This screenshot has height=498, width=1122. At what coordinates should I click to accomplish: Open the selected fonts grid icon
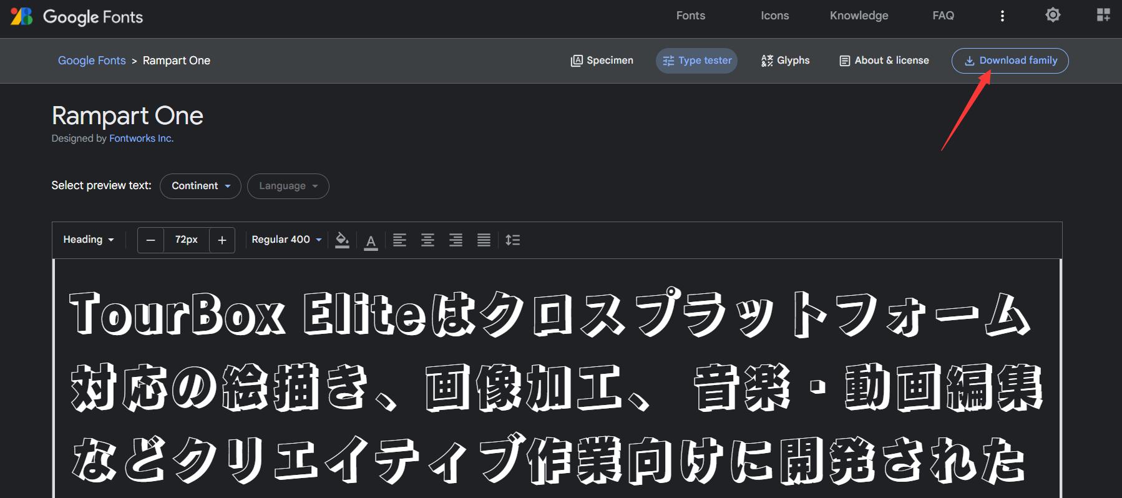pos(1103,15)
